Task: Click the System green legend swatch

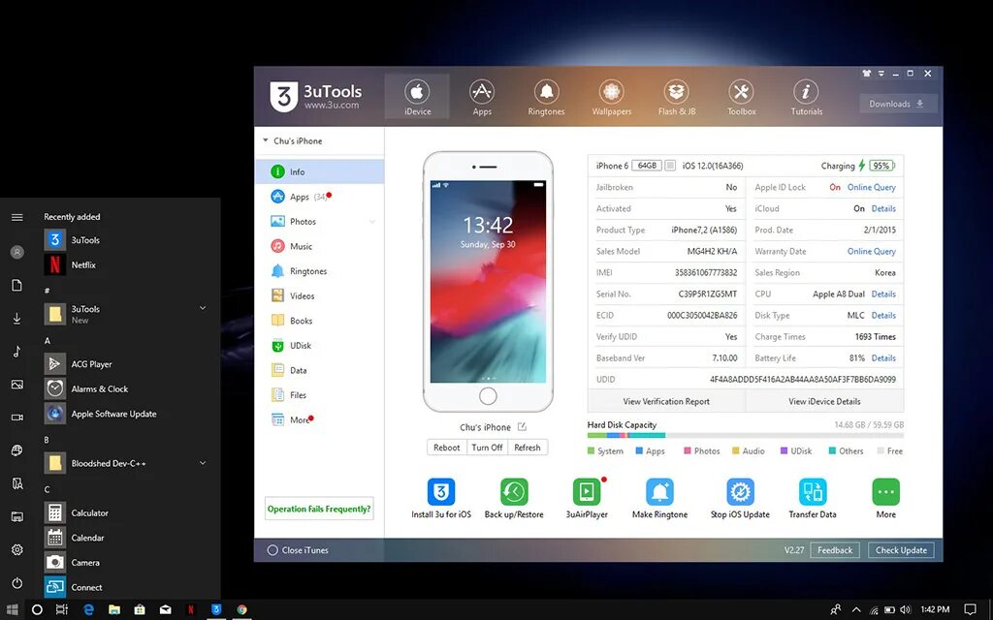Action: (x=591, y=451)
